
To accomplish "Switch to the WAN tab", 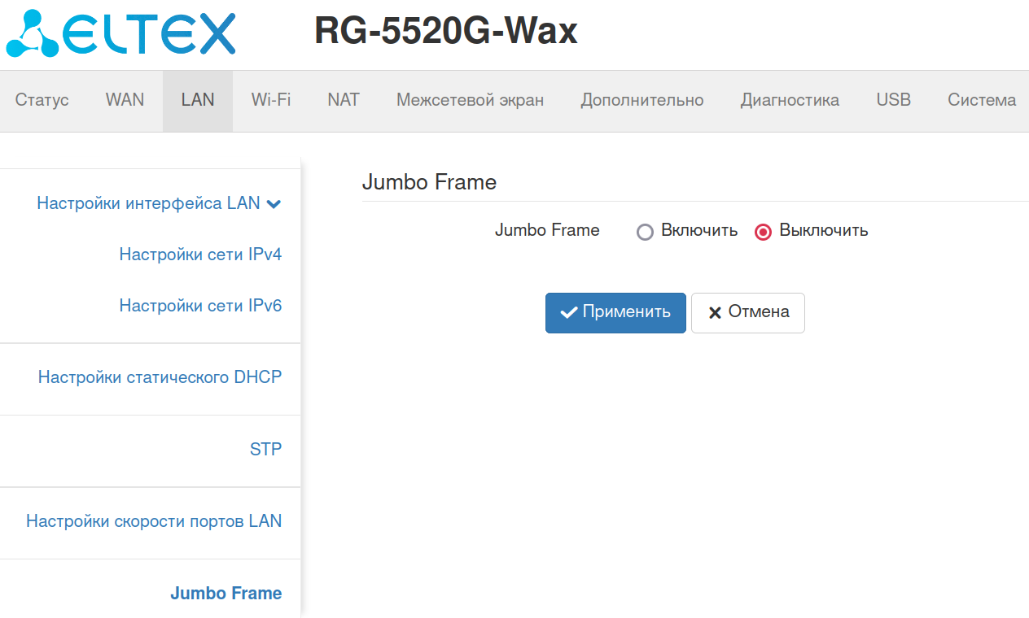I will click(125, 100).
